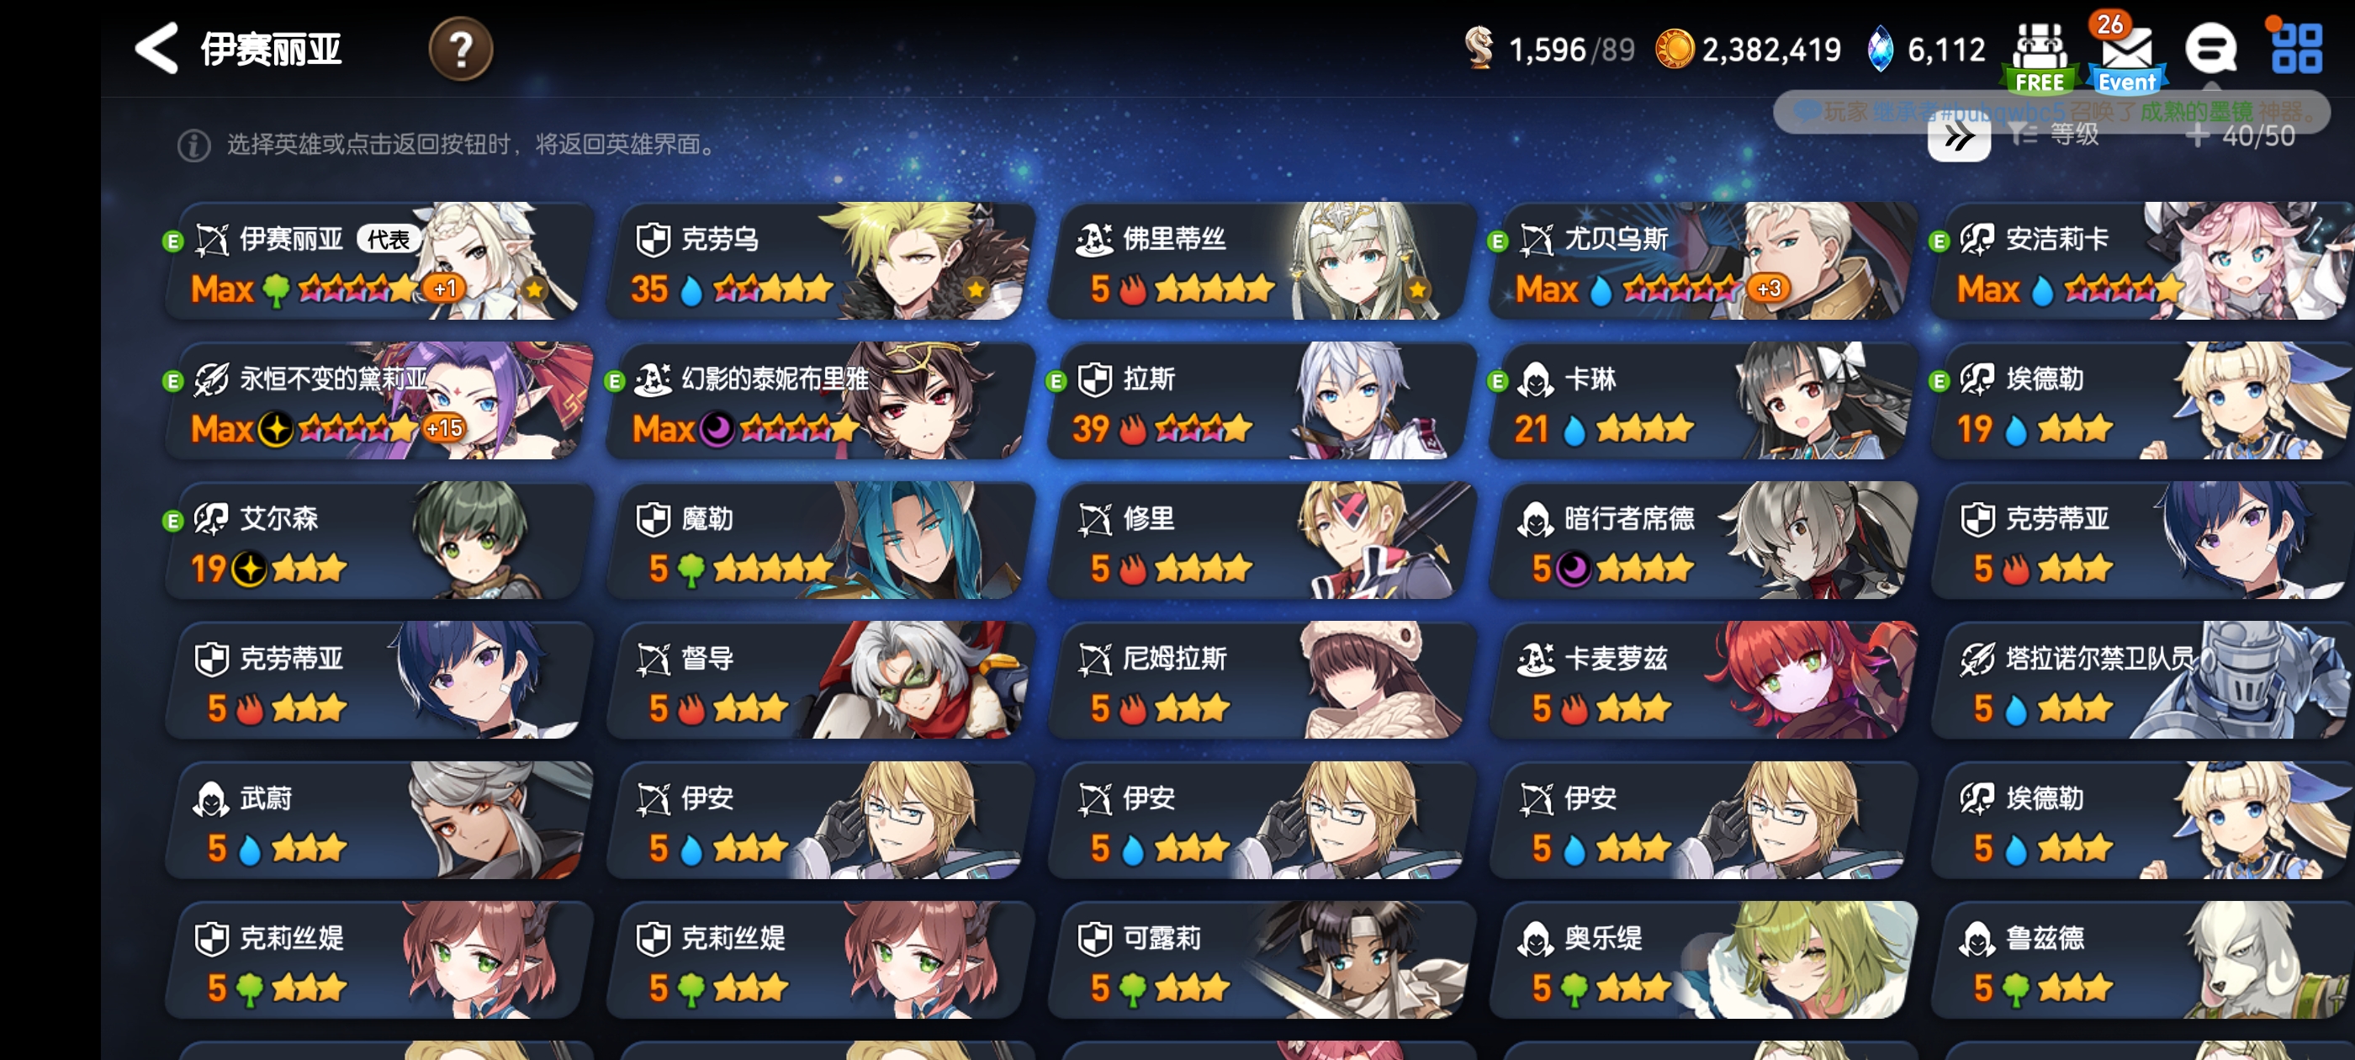Open the chat bubble icon

tap(2210, 49)
